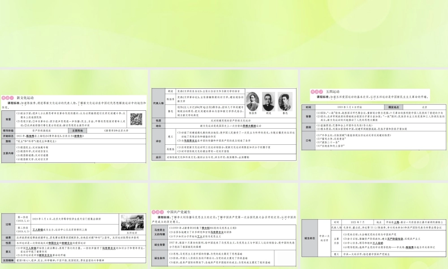Click the 主要内容 cell in 诞生标志 slide
Viewport: 448px width, 269px height.
tap(336, 241)
